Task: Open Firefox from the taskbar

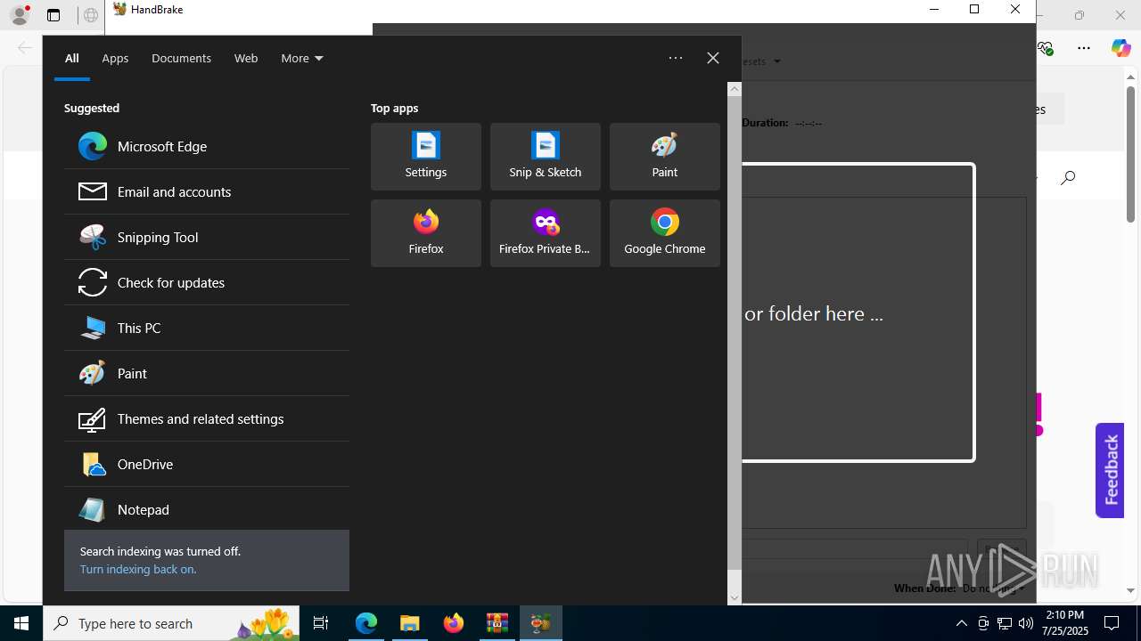Action: click(454, 623)
